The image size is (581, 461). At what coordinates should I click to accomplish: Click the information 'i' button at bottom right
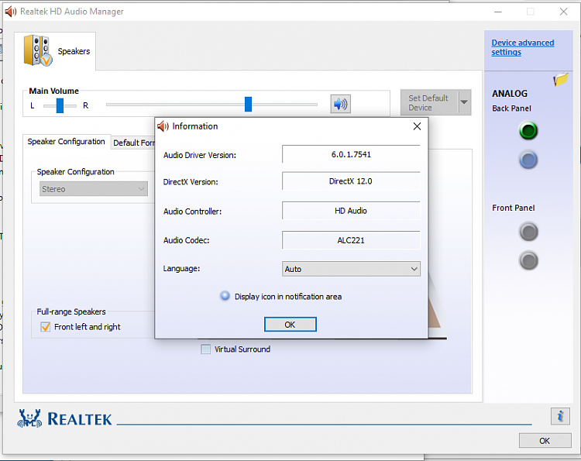[560, 416]
